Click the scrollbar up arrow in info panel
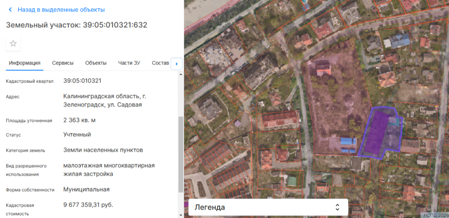The height and width of the screenshot is (218, 449). point(181,74)
